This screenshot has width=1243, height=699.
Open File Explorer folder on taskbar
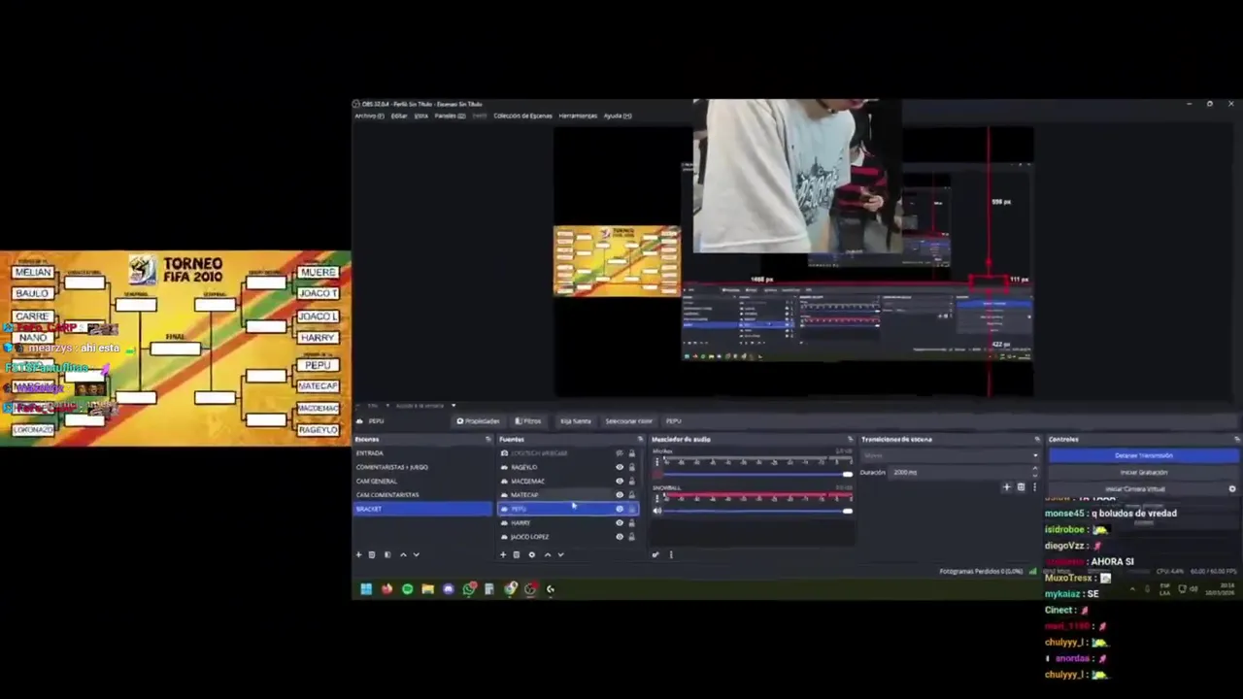[x=427, y=588]
